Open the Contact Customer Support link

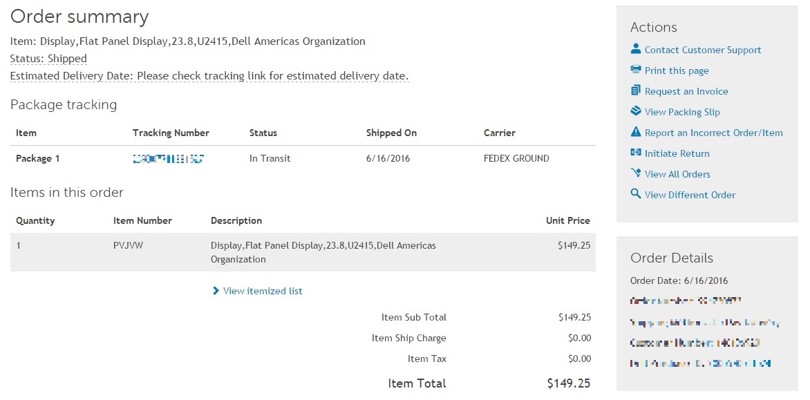click(703, 50)
